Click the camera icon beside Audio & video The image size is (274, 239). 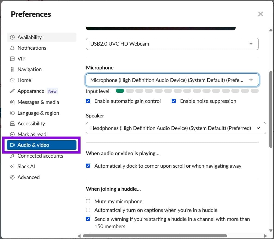12,145
